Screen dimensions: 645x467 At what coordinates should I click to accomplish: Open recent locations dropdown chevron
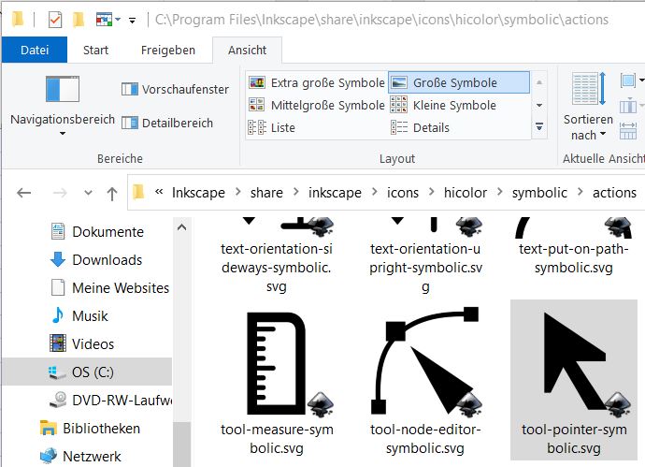(x=88, y=192)
